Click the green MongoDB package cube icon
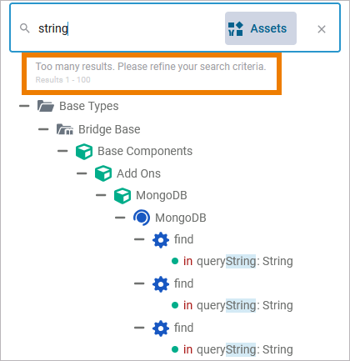The width and height of the screenshot is (350, 361). pos(122,196)
